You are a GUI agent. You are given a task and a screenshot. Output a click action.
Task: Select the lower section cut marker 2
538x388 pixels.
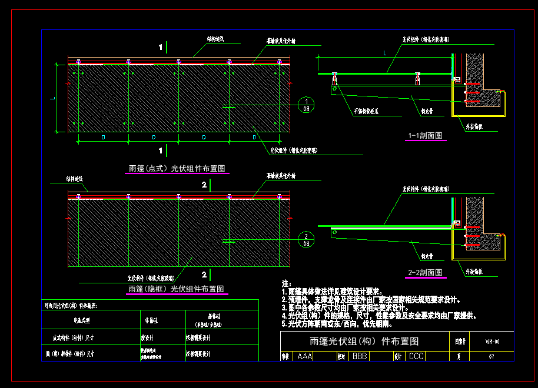click(x=207, y=275)
